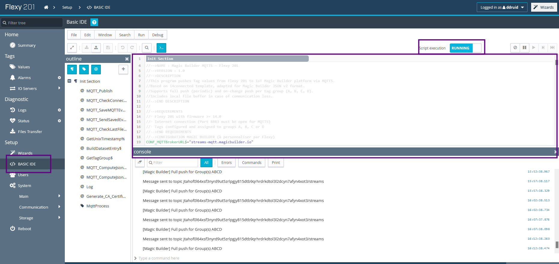
Task: Show labels with the tag filter icon
Action: (x=84, y=69)
